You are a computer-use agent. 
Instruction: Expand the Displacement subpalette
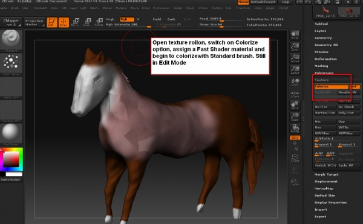(326, 182)
